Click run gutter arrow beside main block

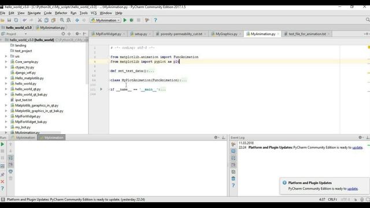(101, 90)
